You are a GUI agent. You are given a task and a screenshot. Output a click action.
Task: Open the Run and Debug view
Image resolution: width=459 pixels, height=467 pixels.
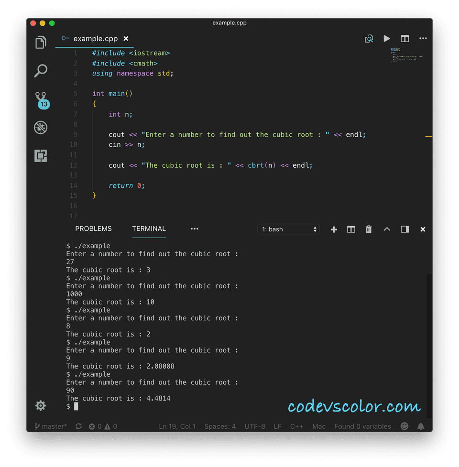coord(41,128)
